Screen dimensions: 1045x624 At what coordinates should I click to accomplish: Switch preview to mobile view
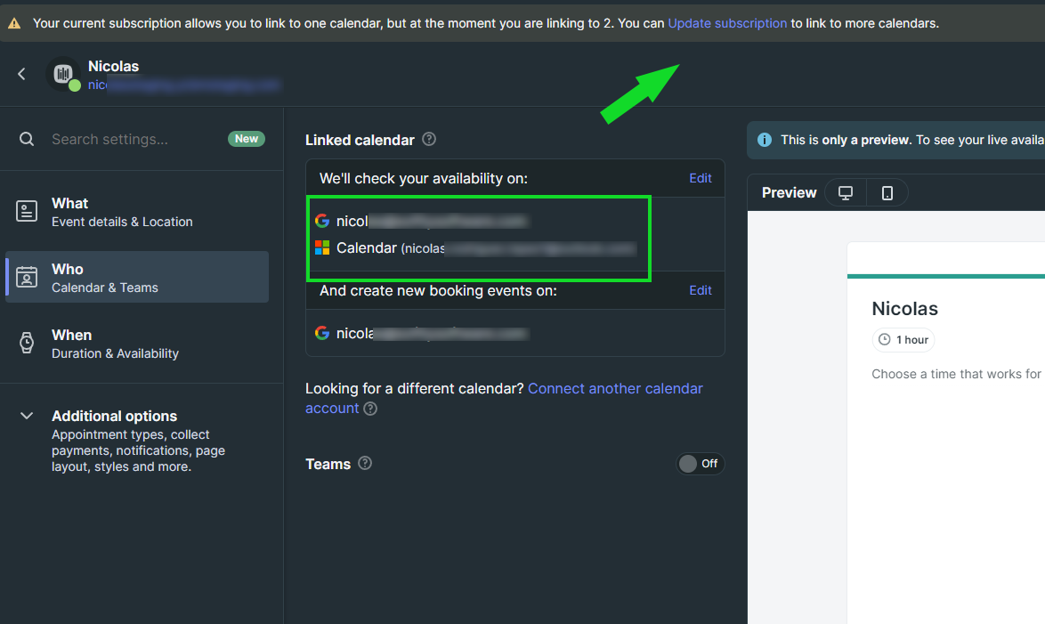887,192
